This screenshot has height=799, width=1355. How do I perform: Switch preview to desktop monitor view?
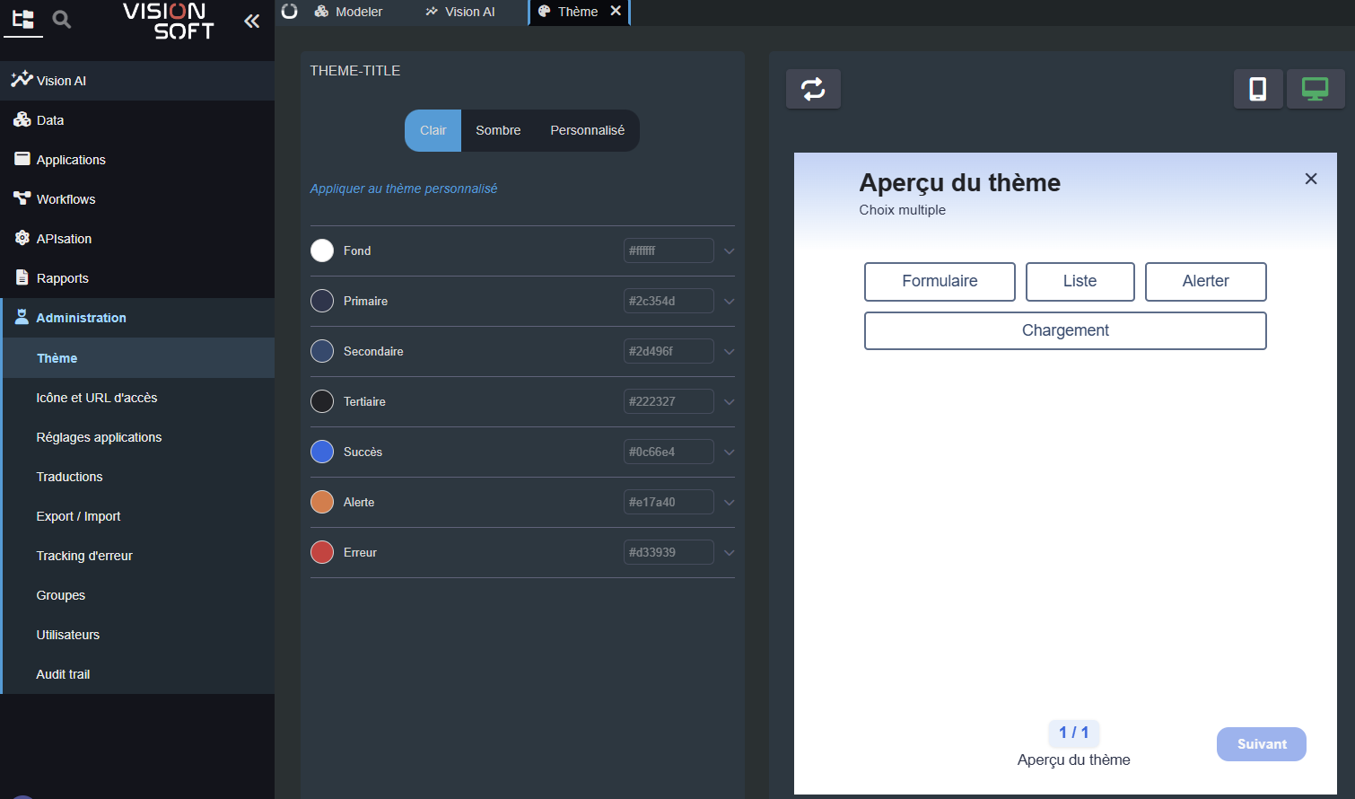[1315, 89]
